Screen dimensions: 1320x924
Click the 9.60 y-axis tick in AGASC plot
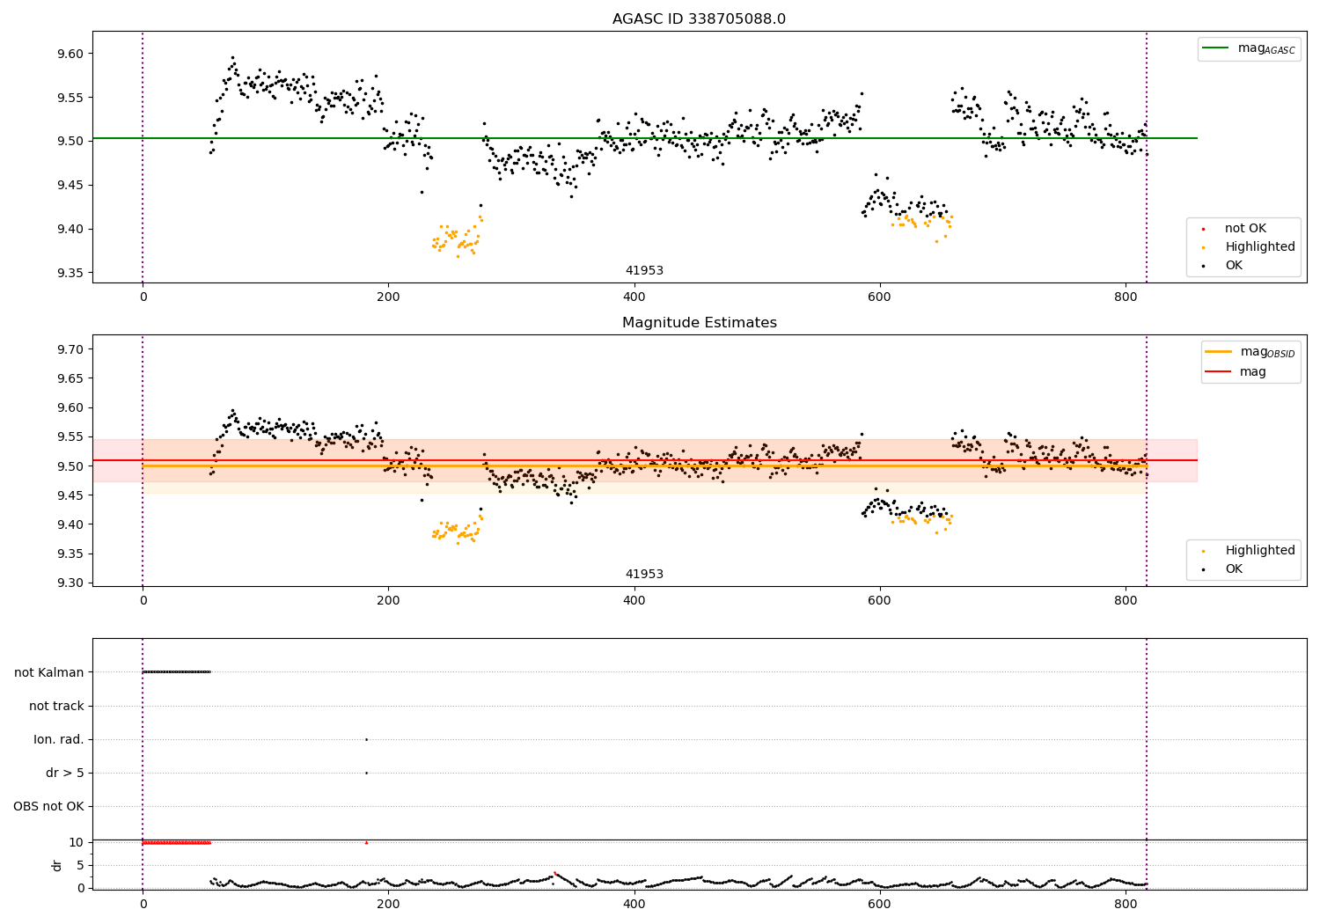coord(70,54)
